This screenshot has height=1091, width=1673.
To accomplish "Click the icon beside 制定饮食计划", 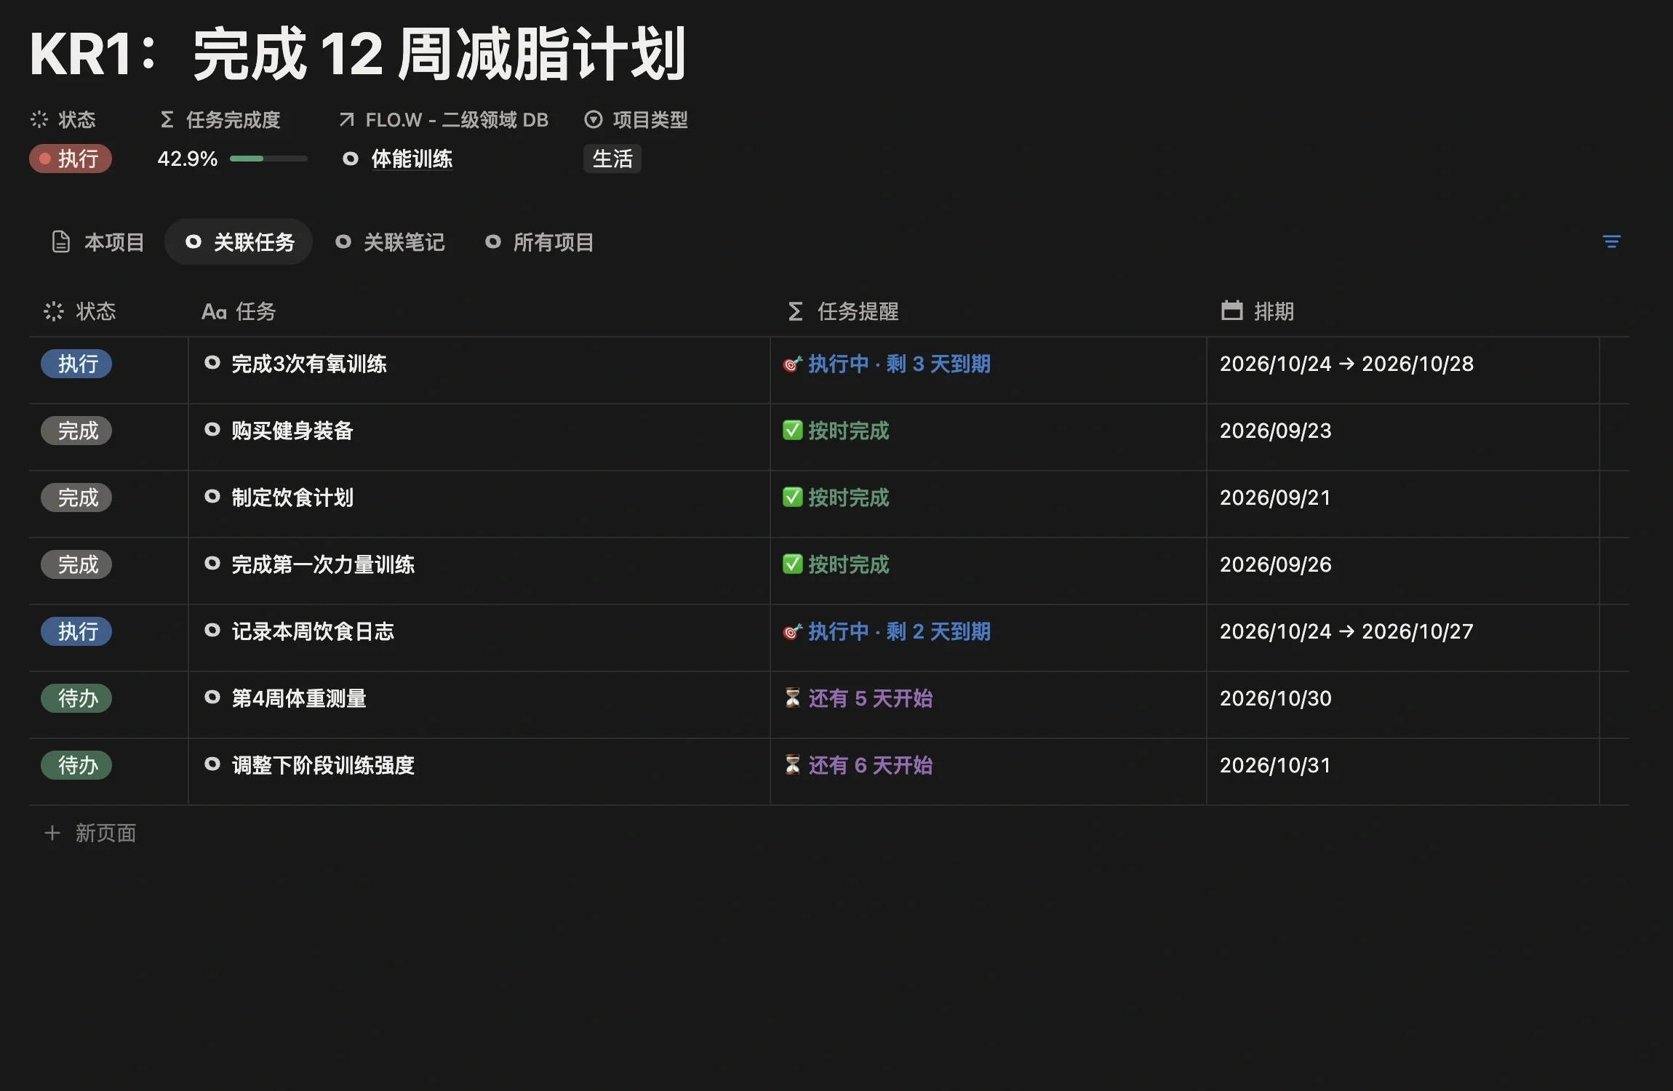I will tap(212, 496).
